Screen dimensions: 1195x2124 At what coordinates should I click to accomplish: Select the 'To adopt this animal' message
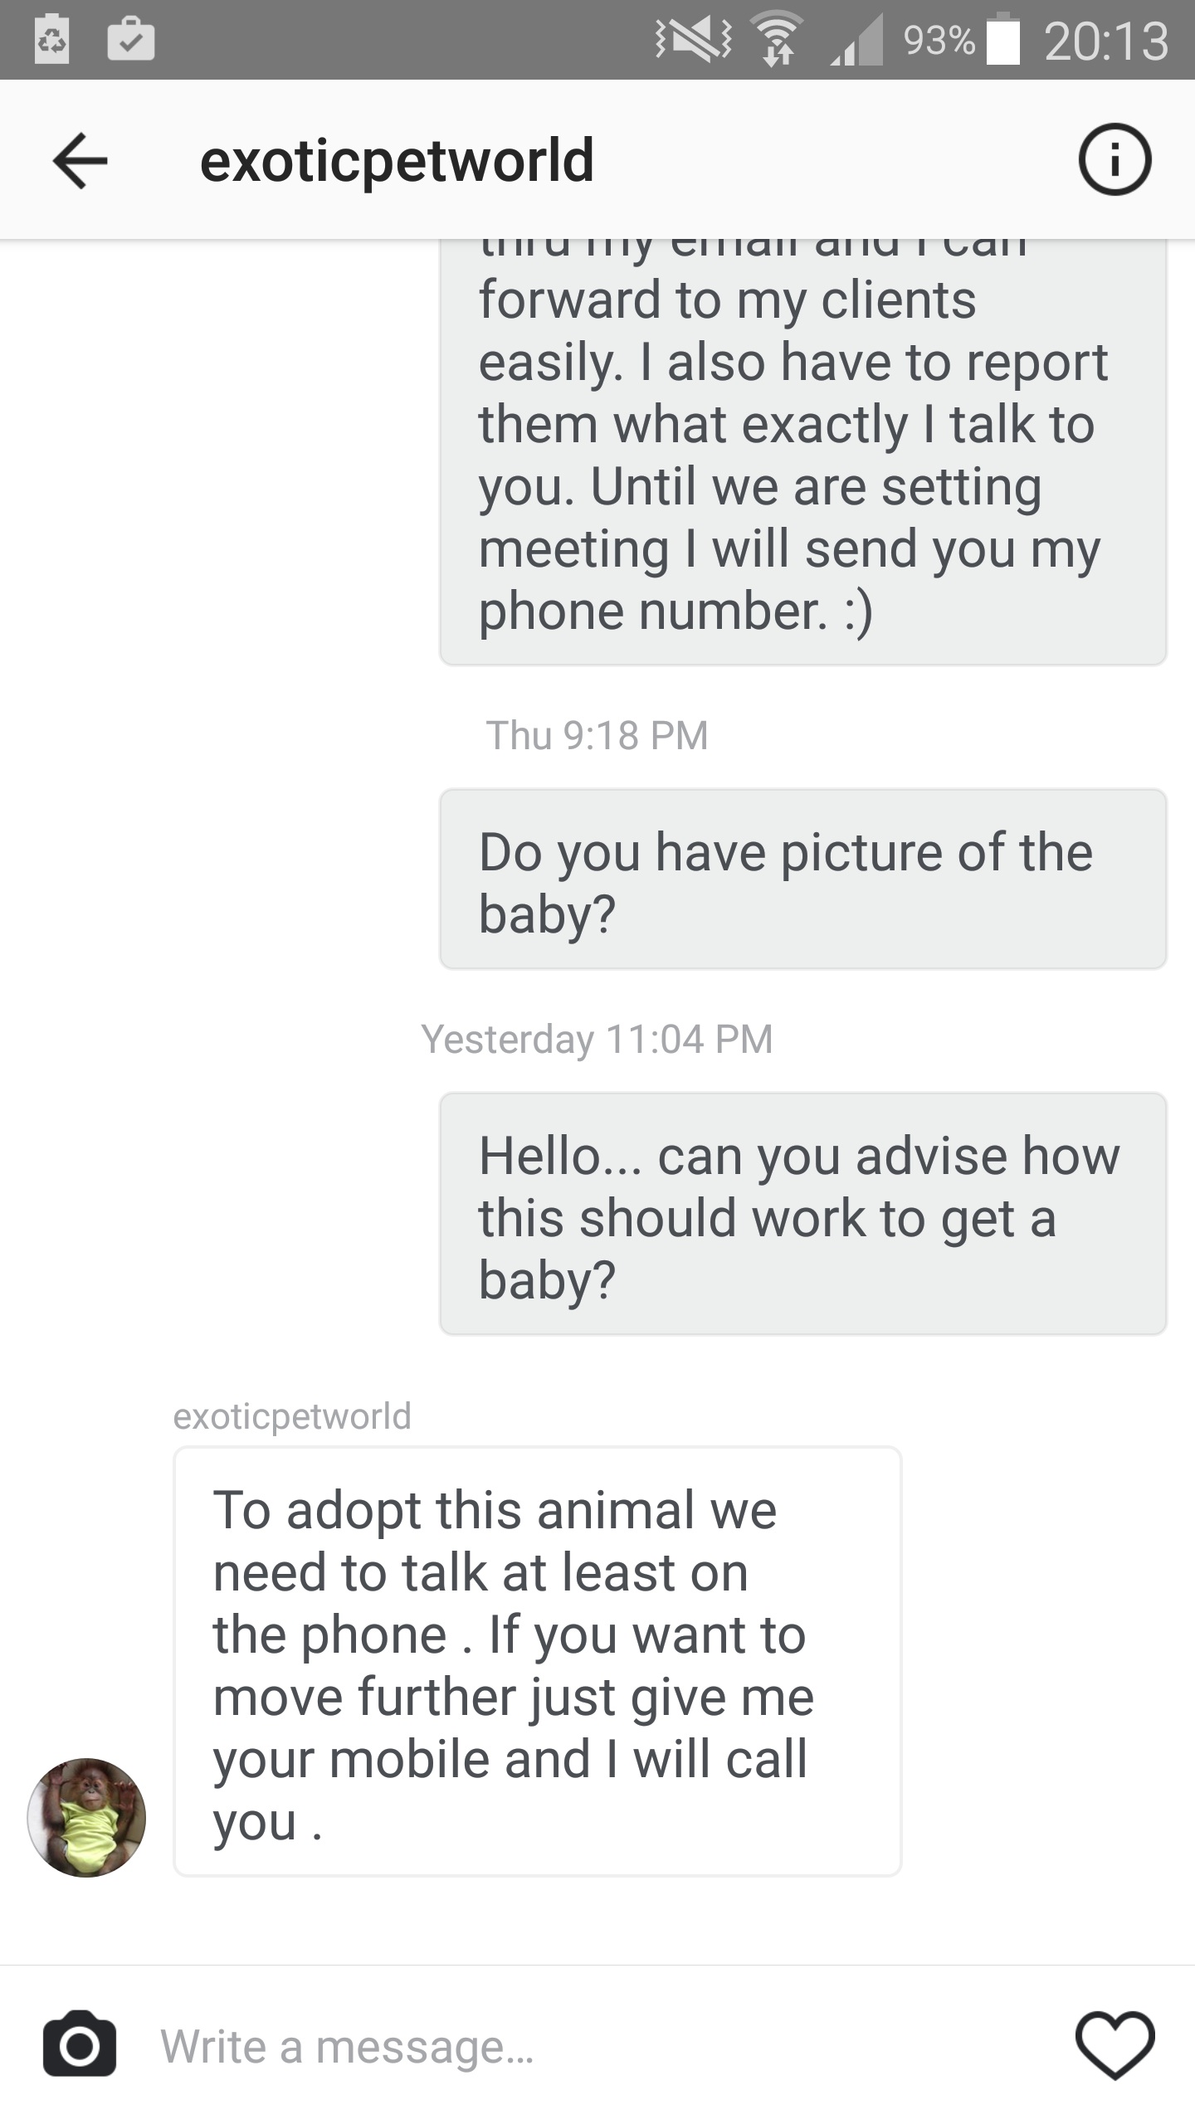coord(537,1663)
